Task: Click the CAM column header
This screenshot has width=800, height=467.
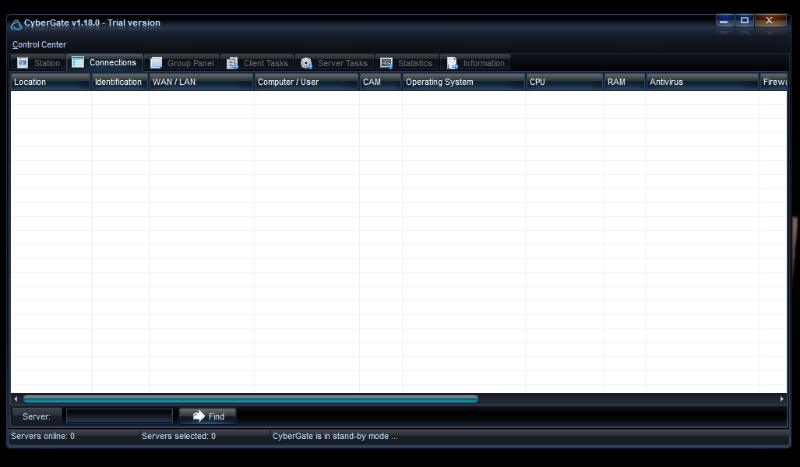Action: (381, 82)
